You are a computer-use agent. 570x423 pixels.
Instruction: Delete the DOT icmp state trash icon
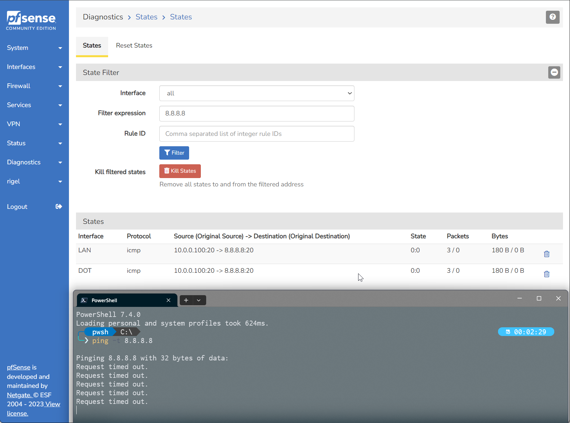547,274
